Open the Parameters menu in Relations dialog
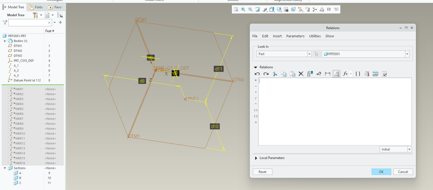Viewport: 433px width, 190px height. click(295, 36)
